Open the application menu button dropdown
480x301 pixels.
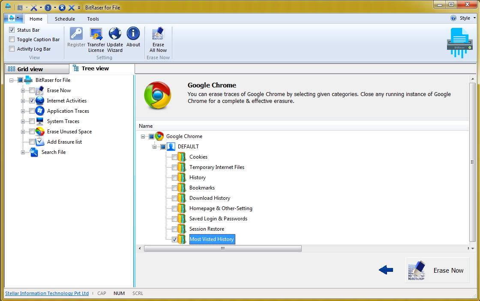click(13, 18)
